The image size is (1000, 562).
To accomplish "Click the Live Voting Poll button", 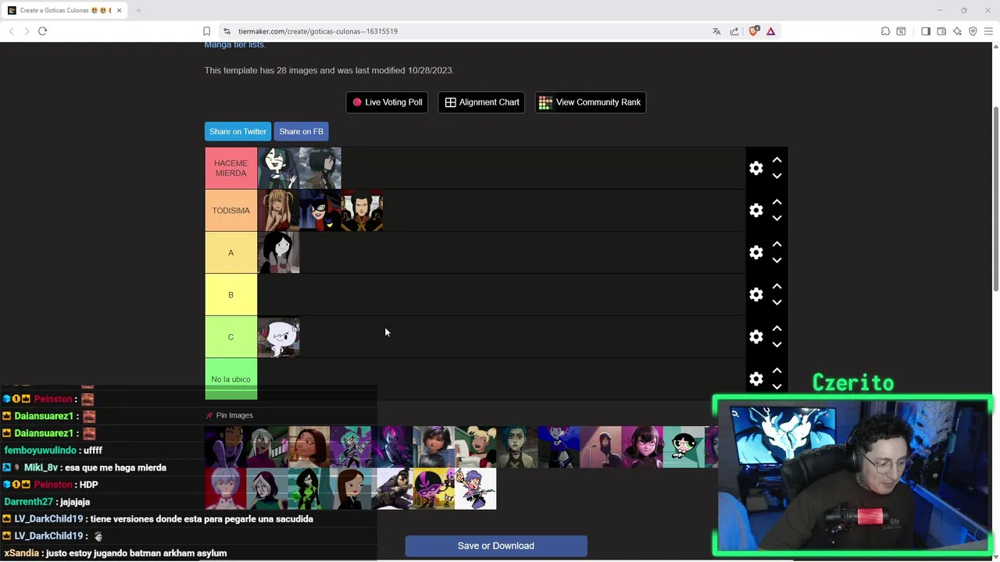I will pos(387,102).
